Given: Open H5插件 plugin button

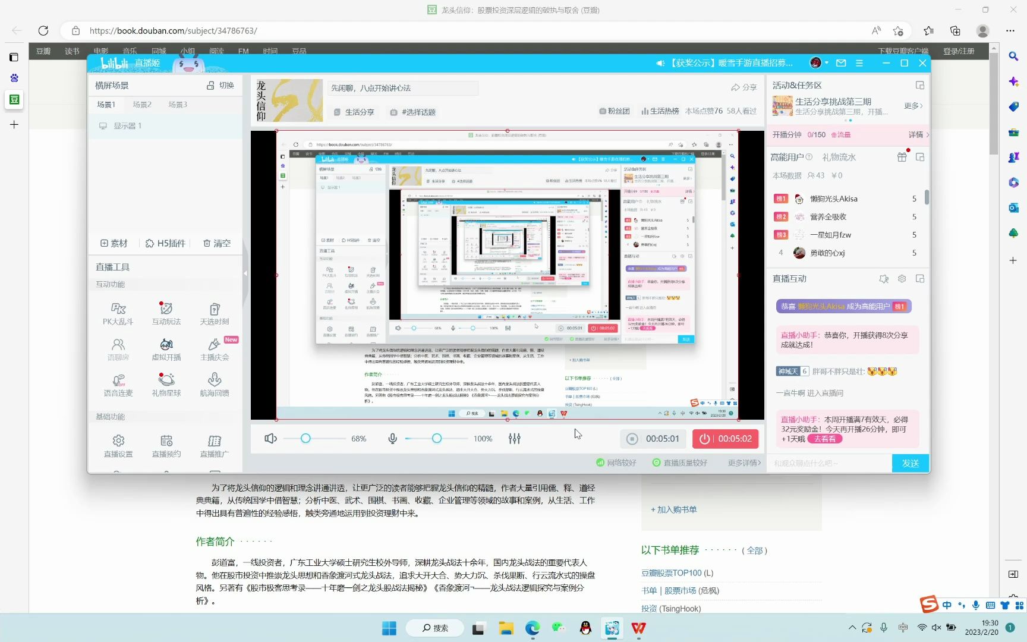Looking at the screenshot, I should point(165,244).
